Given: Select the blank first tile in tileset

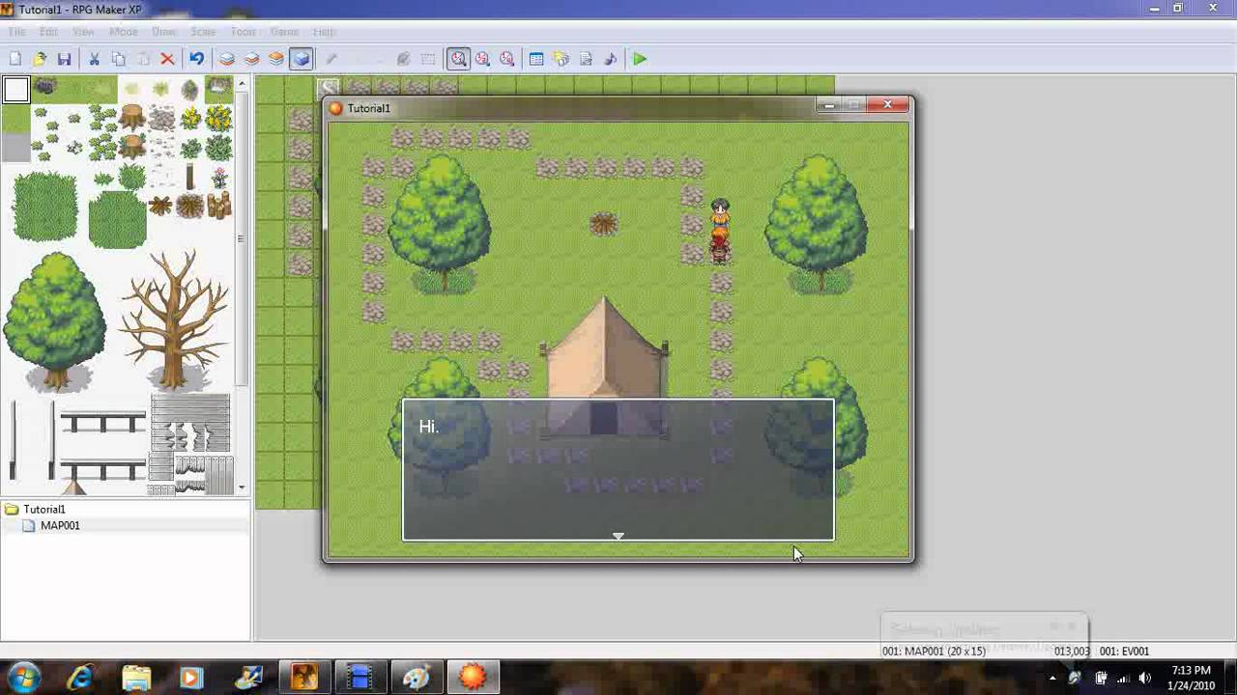Looking at the screenshot, I should click(x=15, y=90).
